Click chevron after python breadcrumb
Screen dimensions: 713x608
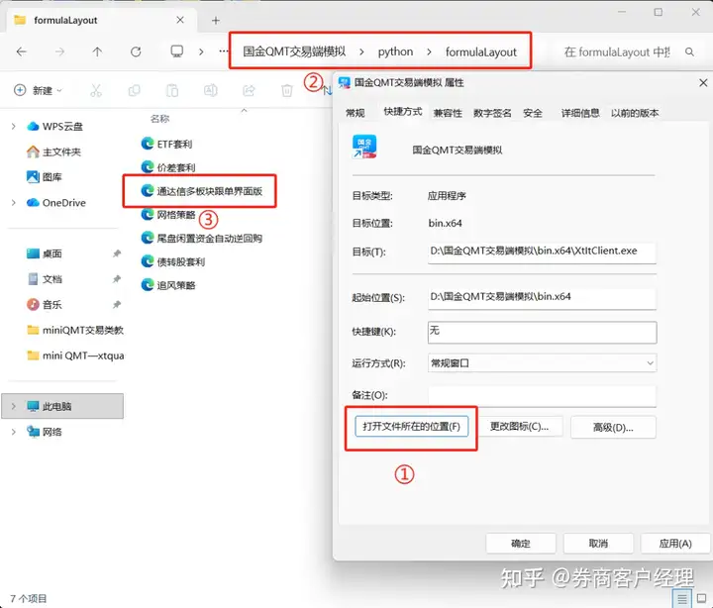pyautogui.click(x=429, y=51)
